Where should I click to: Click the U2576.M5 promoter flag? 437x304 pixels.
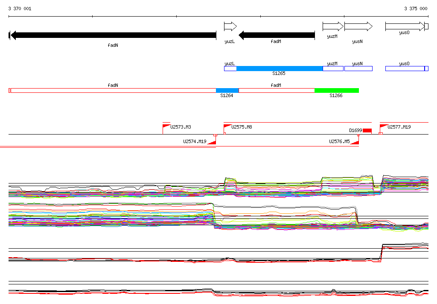coord(355,142)
